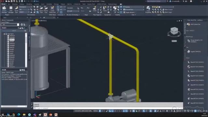Click the Start file tab
Viewport: 208px width, 117px height.
coord(5,18)
